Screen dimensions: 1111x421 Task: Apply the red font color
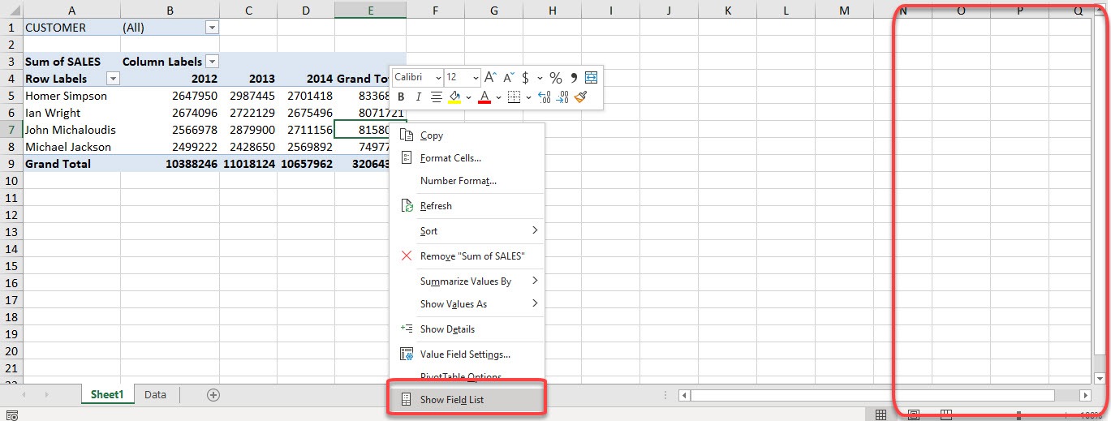pyautogui.click(x=484, y=97)
